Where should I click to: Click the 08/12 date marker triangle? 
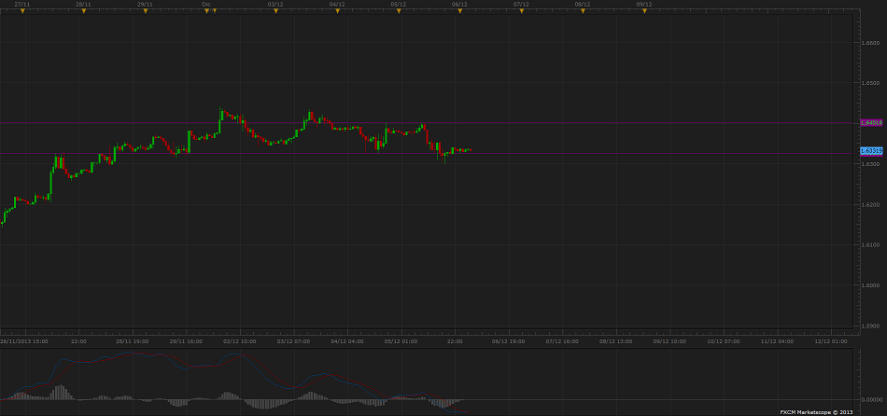tap(583, 11)
